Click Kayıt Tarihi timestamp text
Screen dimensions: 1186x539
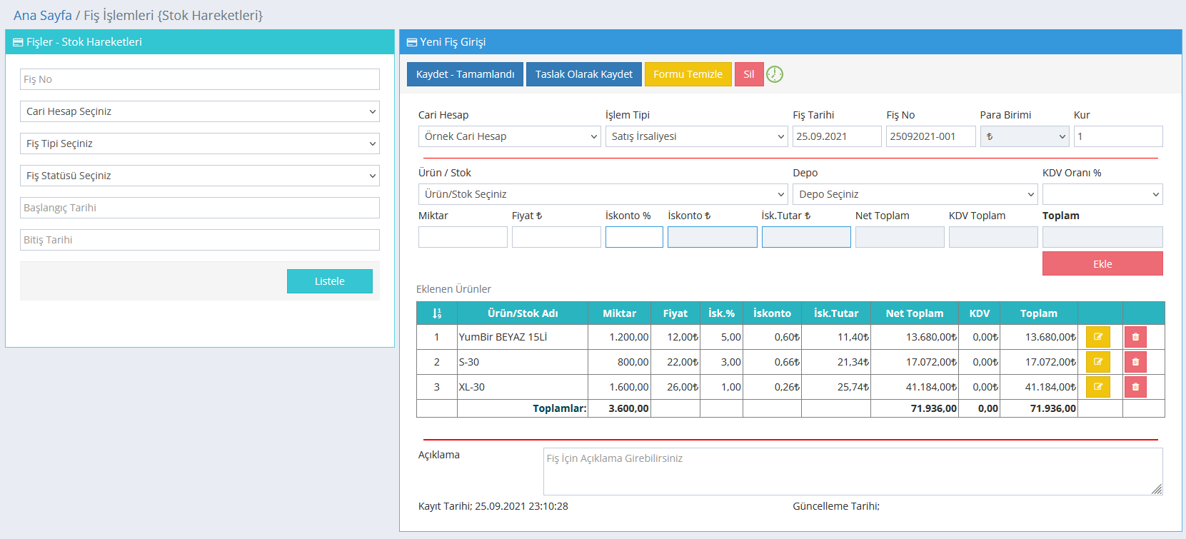tap(493, 506)
